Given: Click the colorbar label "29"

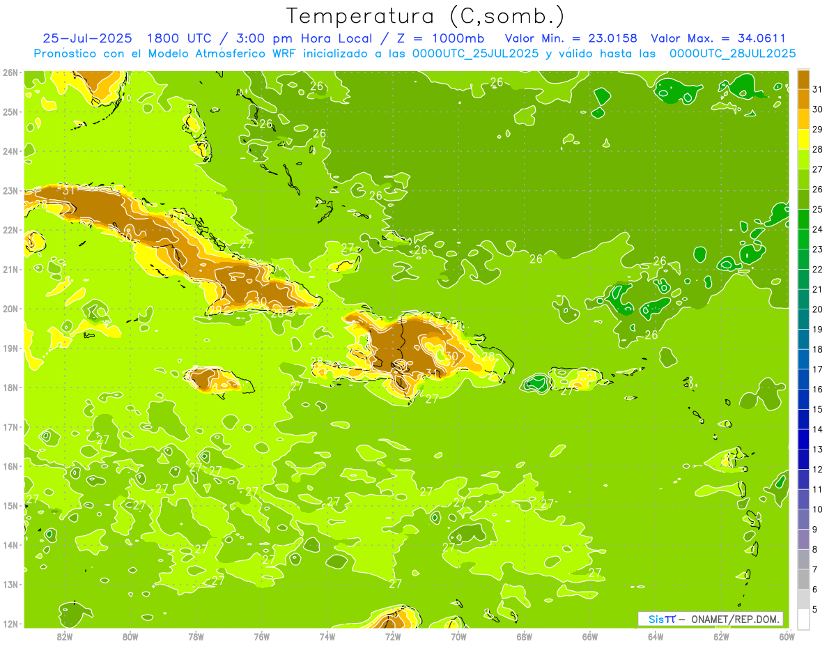Looking at the screenshot, I should click(x=817, y=130).
